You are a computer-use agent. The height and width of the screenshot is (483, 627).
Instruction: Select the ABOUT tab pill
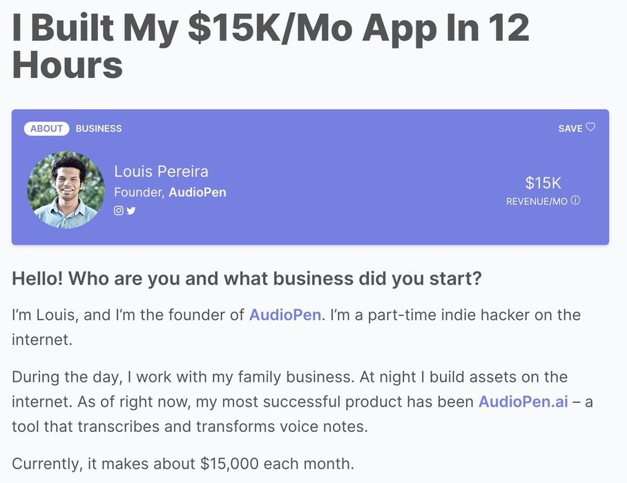pyautogui.click(x=46, y=128)
